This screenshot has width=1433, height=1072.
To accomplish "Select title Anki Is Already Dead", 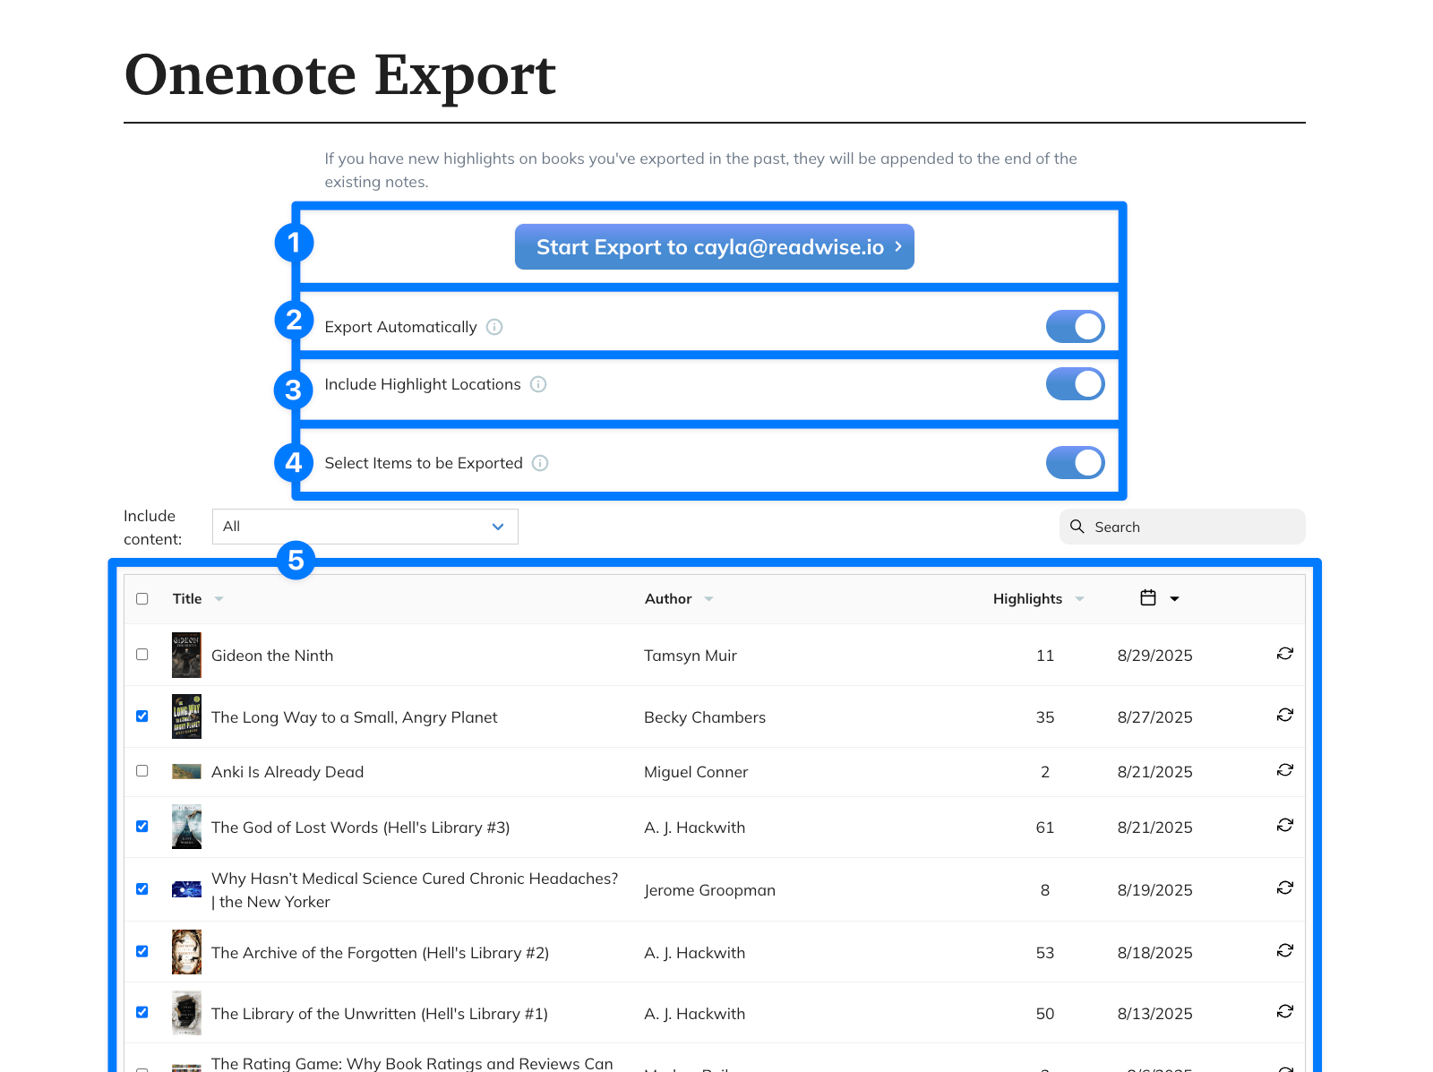I will click(x=287, y=772).
